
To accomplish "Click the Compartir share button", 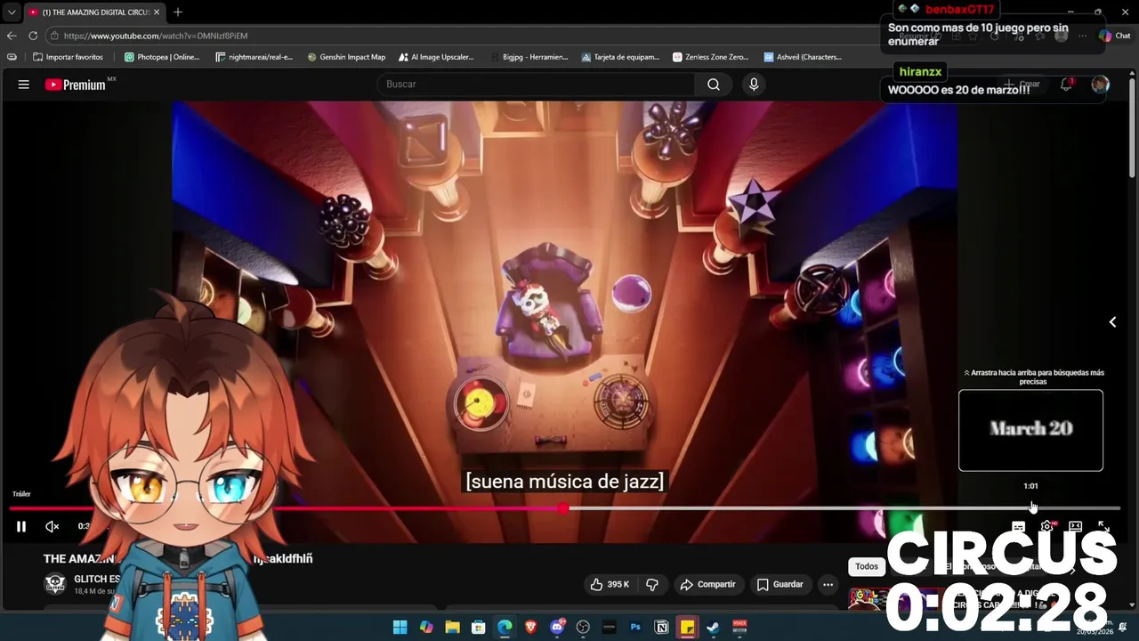I will tap(708, 584).
